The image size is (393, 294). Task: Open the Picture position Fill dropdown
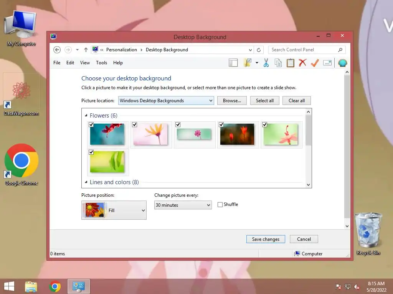pos(114,210)
